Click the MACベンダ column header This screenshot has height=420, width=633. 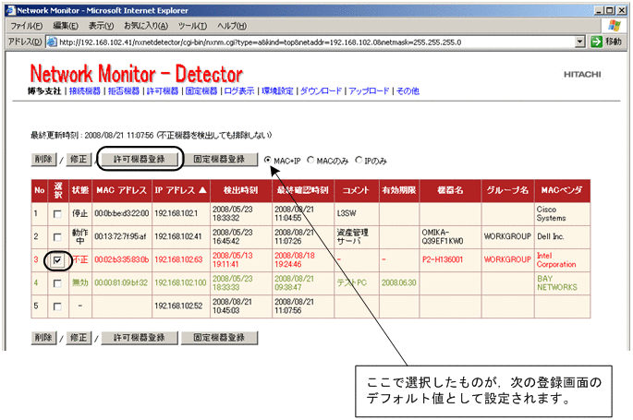pos(562,190)
